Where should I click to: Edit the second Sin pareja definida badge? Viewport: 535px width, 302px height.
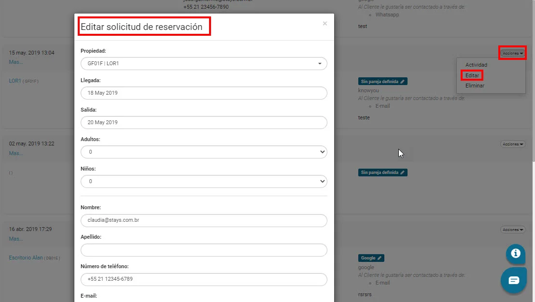(383, 172)
